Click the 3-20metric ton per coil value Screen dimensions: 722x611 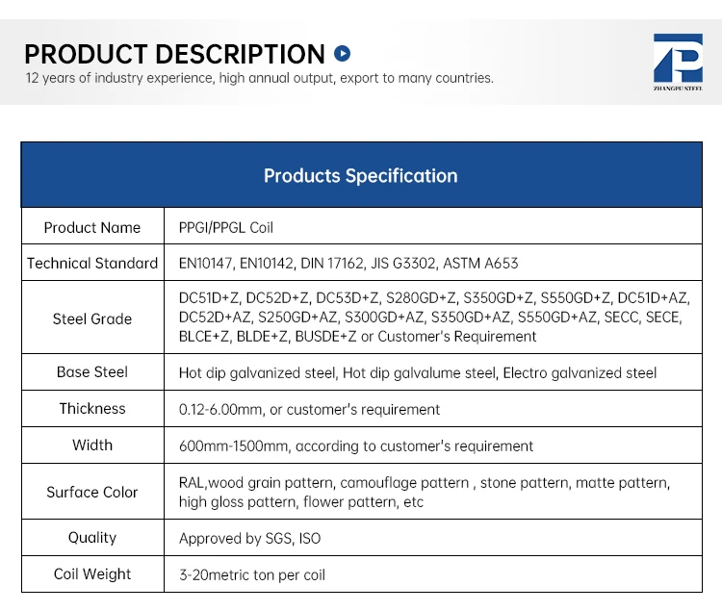252,574
